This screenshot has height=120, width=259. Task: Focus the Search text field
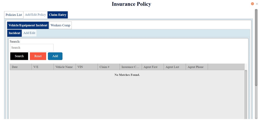pyautogui.click(x=32, y=48)
